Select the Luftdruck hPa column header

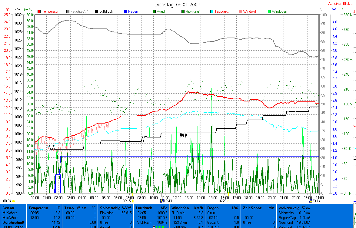click(x=151, y=208)
